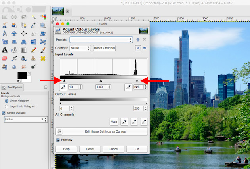The height and width of the screenshot is (169, 250).
Task: Click the white point input levels slider handle
Action: click(137, 80)
